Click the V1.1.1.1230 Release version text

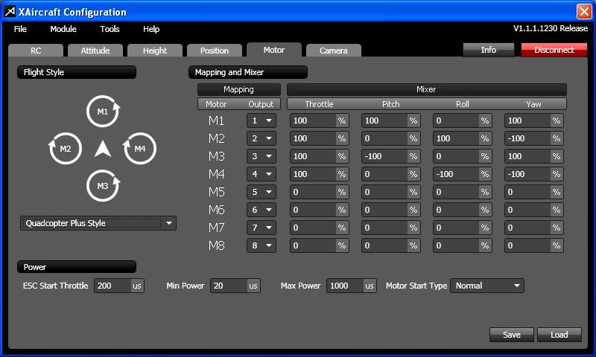551,28
